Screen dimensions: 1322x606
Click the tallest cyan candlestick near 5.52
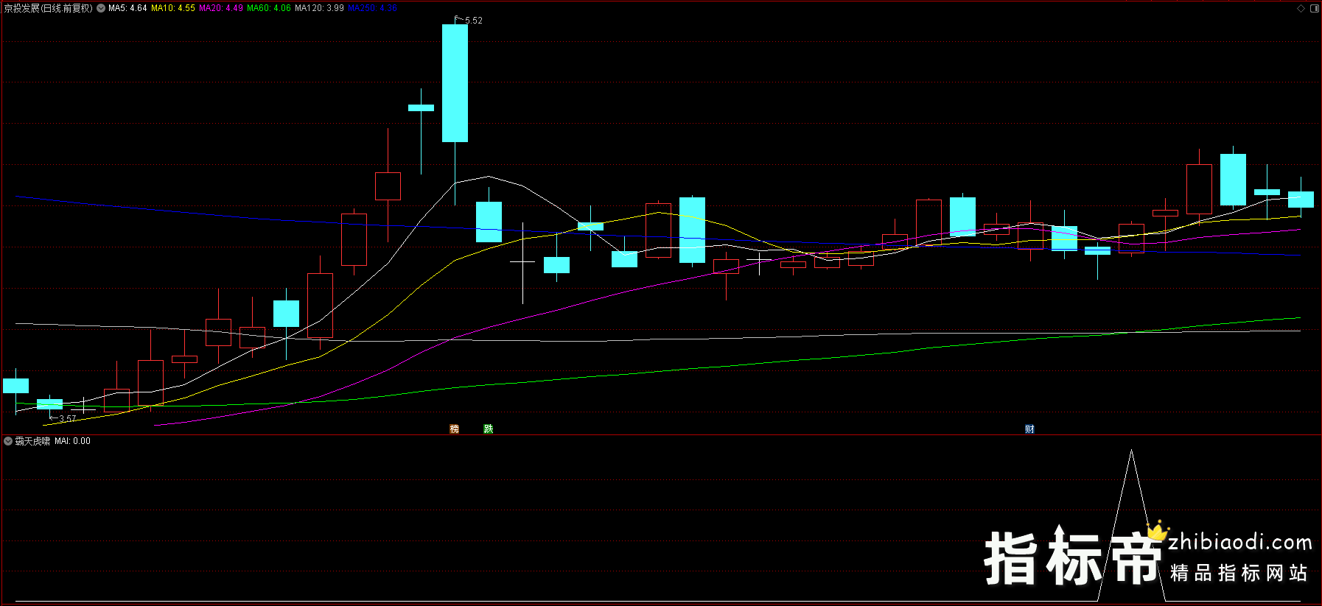[x=455, y=82]
